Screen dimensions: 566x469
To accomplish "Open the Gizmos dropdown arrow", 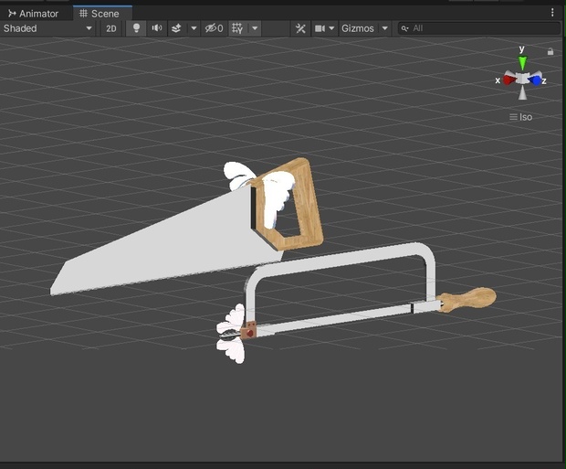I will click(x=385, y=28).
